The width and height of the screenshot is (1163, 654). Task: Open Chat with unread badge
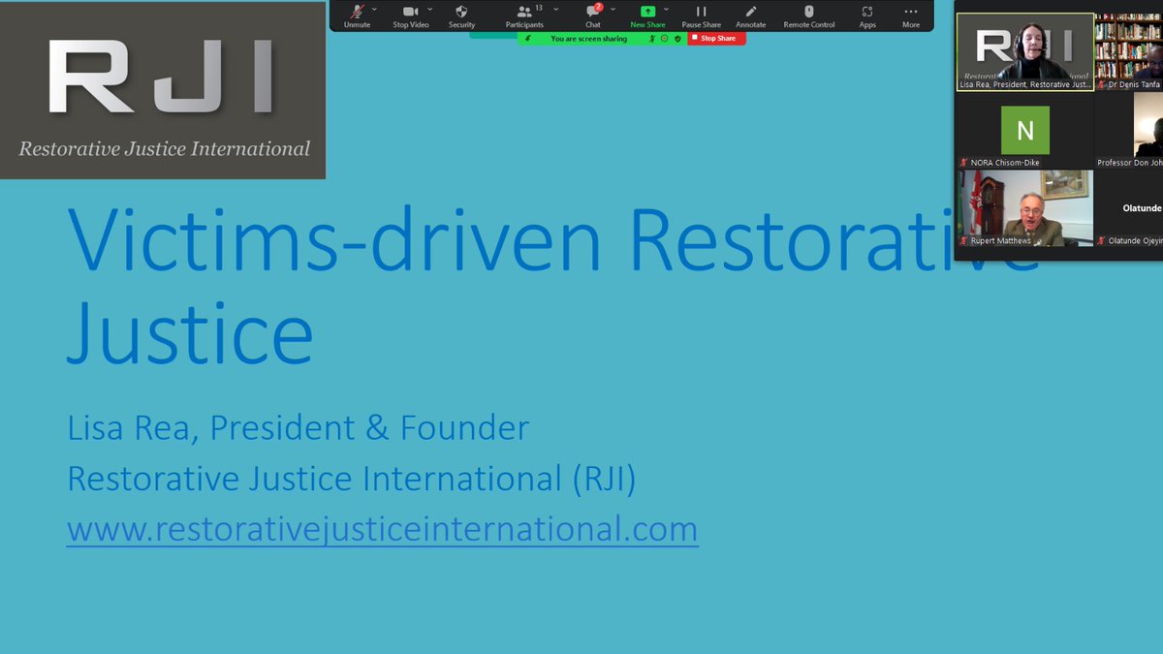tap(593, 16)
